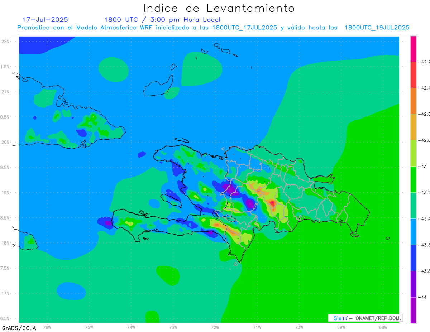
Task: Click the "19N" latitude label
Action: point(6,192)
